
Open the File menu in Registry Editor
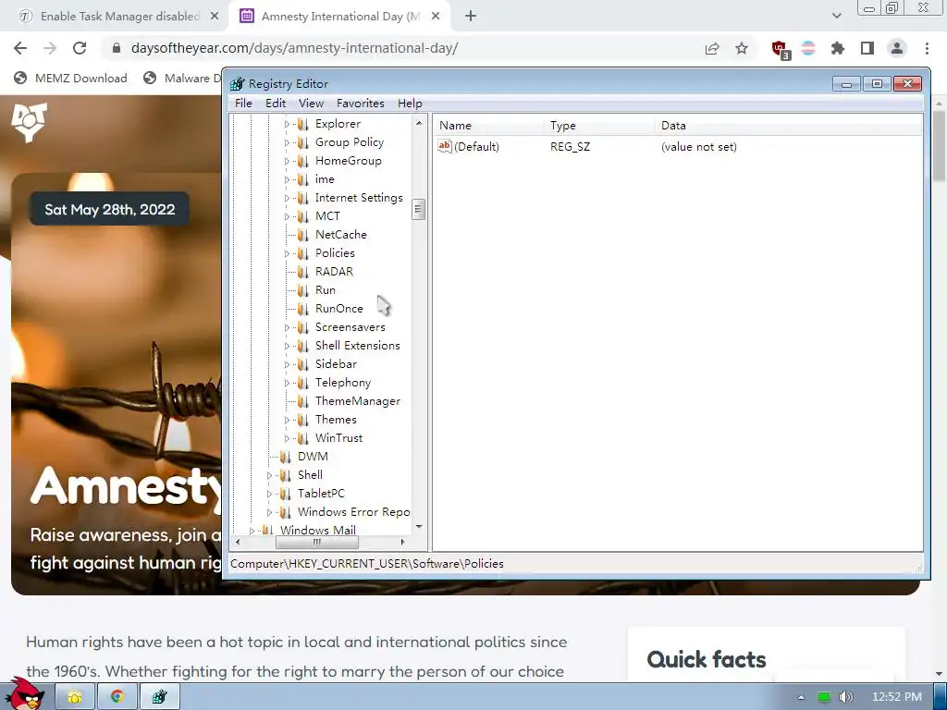(x=243, y=104)
